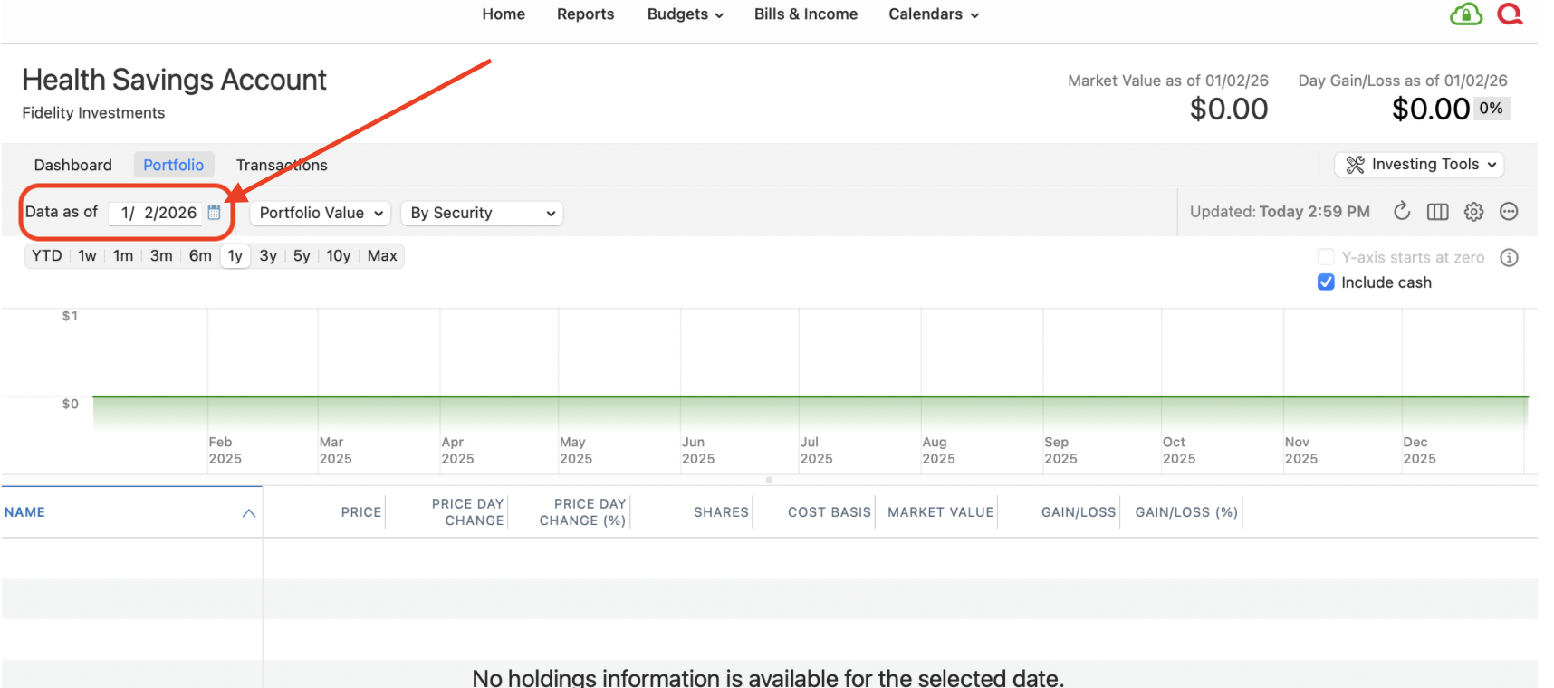
Task: Select the YTD range
Action: [47, 256]
